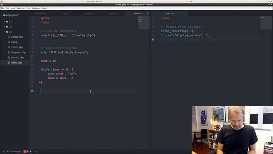Click the red linter error count indicator
Viewport: 273px width, 154px height.
tap(25, 151)
